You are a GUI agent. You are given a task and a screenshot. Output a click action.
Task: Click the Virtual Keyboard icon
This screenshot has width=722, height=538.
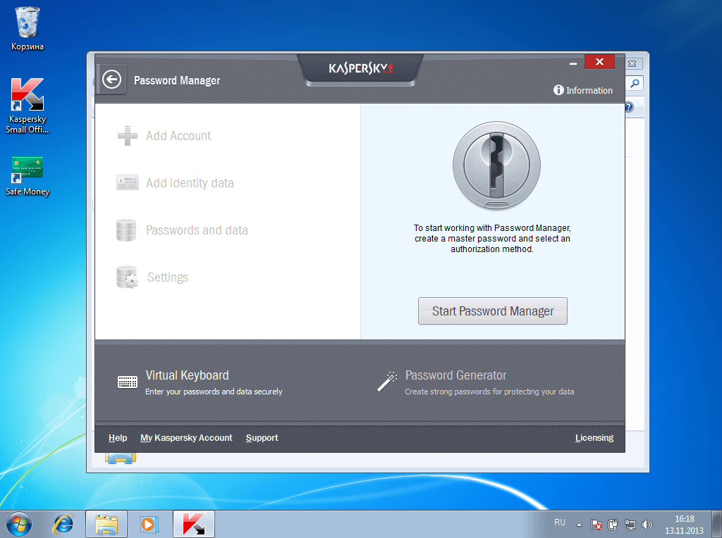coord(128,382)
